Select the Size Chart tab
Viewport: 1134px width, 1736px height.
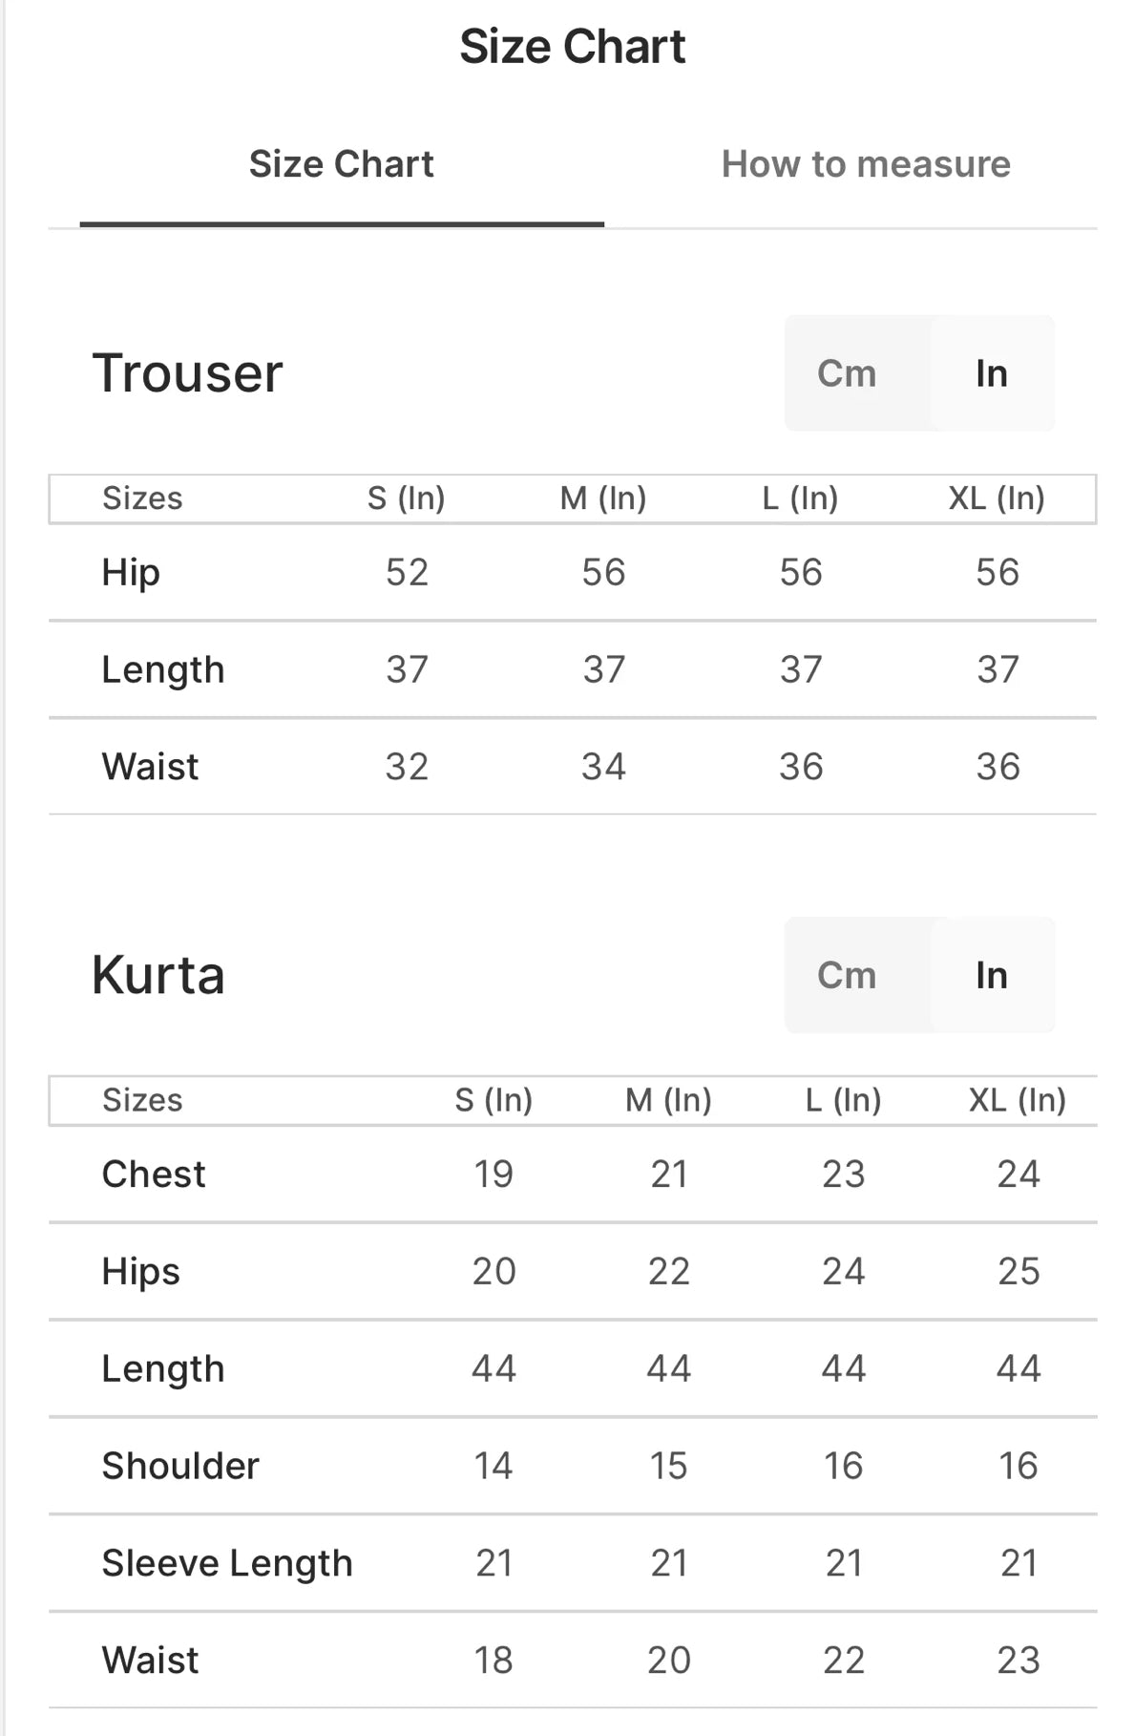tap(341, 164)
